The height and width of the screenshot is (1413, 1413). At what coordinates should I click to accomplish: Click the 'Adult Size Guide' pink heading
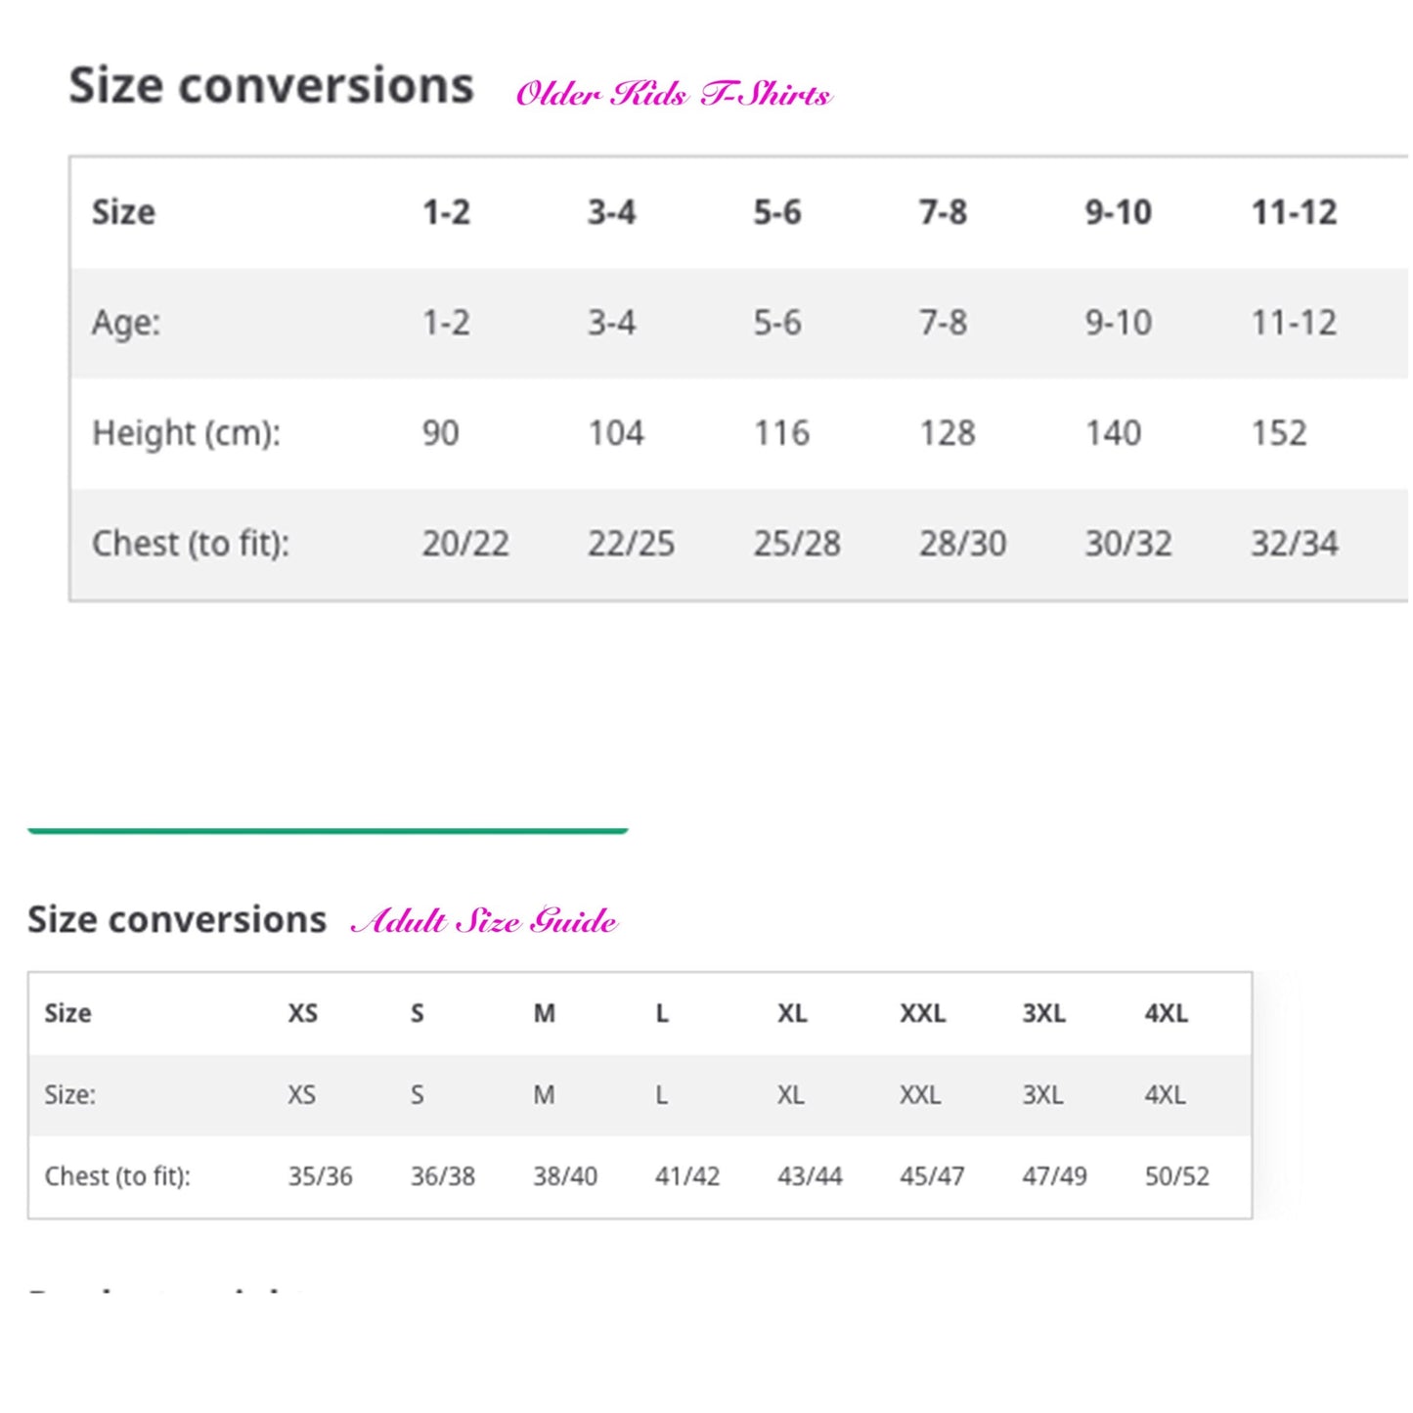coord(484,921)
